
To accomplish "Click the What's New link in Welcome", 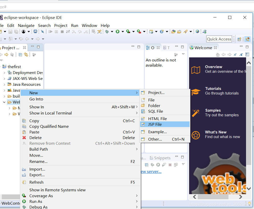I will 216,132.
